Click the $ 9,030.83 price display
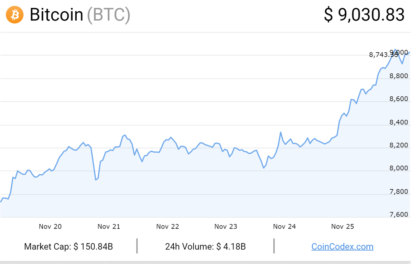Viewport: 411px width, 264px height. click(364, 15)
